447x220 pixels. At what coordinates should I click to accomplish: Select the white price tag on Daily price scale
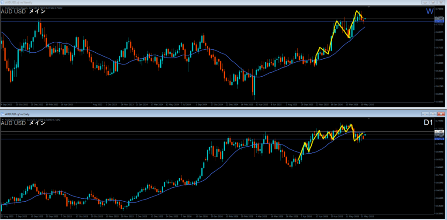tap(438, 132)
